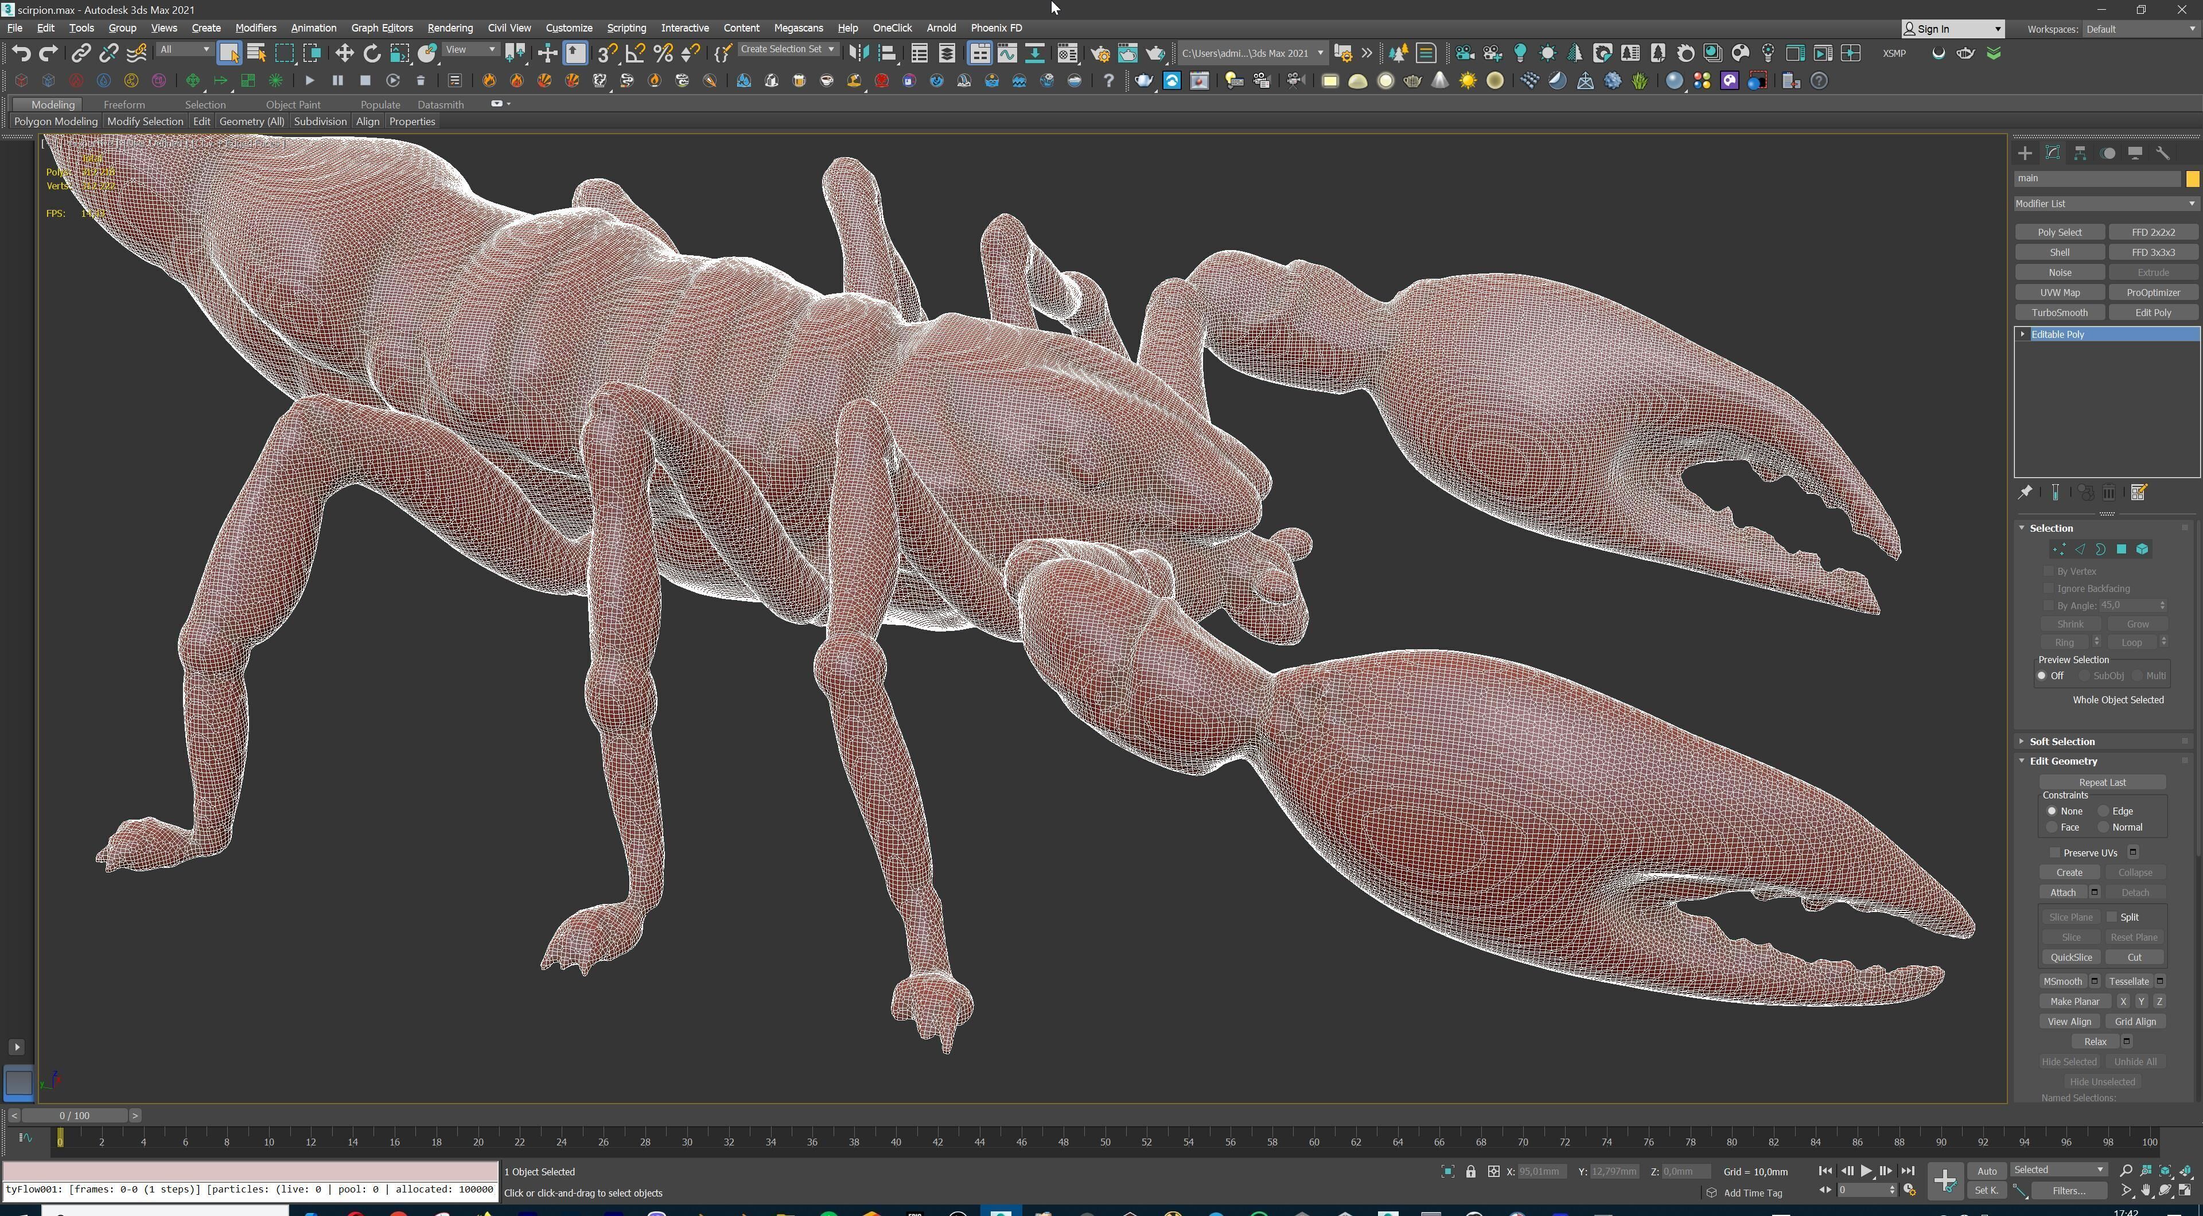Click the time slider 0/100 handle
Viewport: 2203px width, 1216px height.
click(75, 1115)
